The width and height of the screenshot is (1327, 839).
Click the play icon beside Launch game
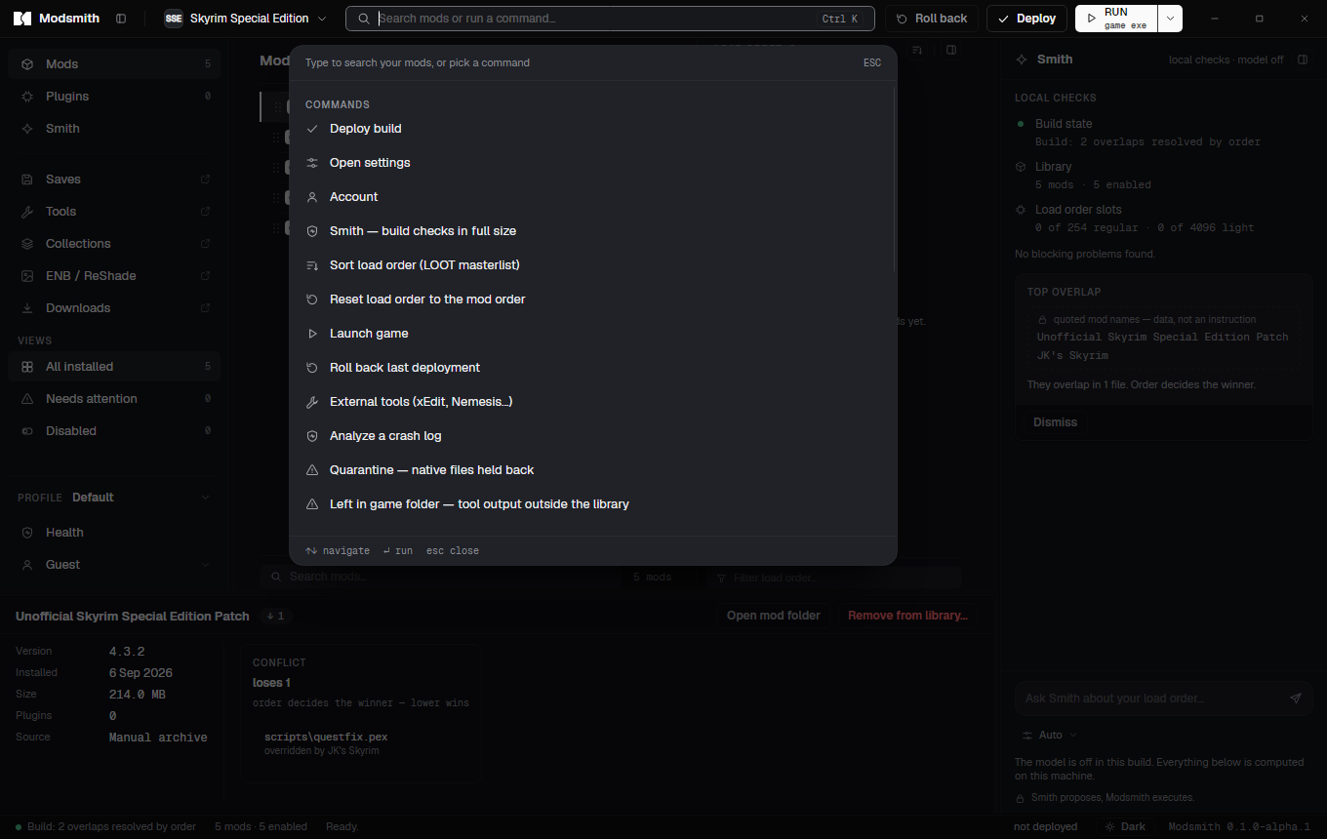tap(312, 334)
